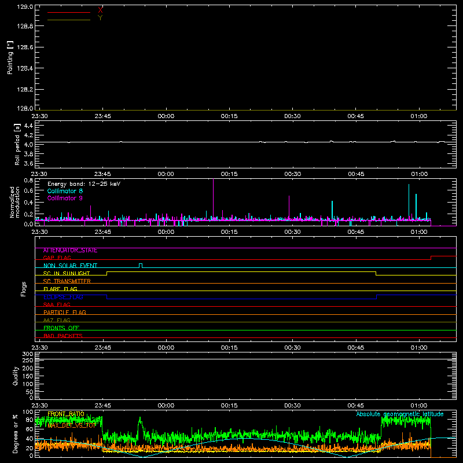Viewport: 463px width, 463px height.
Task: Click the orange MAX_DET_VS_TOT legend label
Action: (x=72, y=425)
